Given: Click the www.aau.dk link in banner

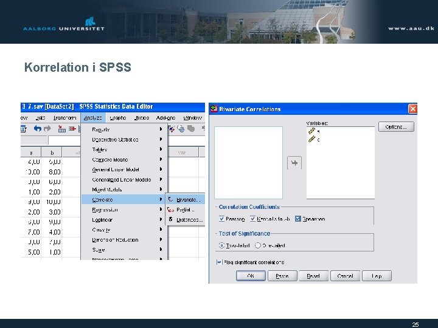Looking at the screenshot, I should coord(411,28).
